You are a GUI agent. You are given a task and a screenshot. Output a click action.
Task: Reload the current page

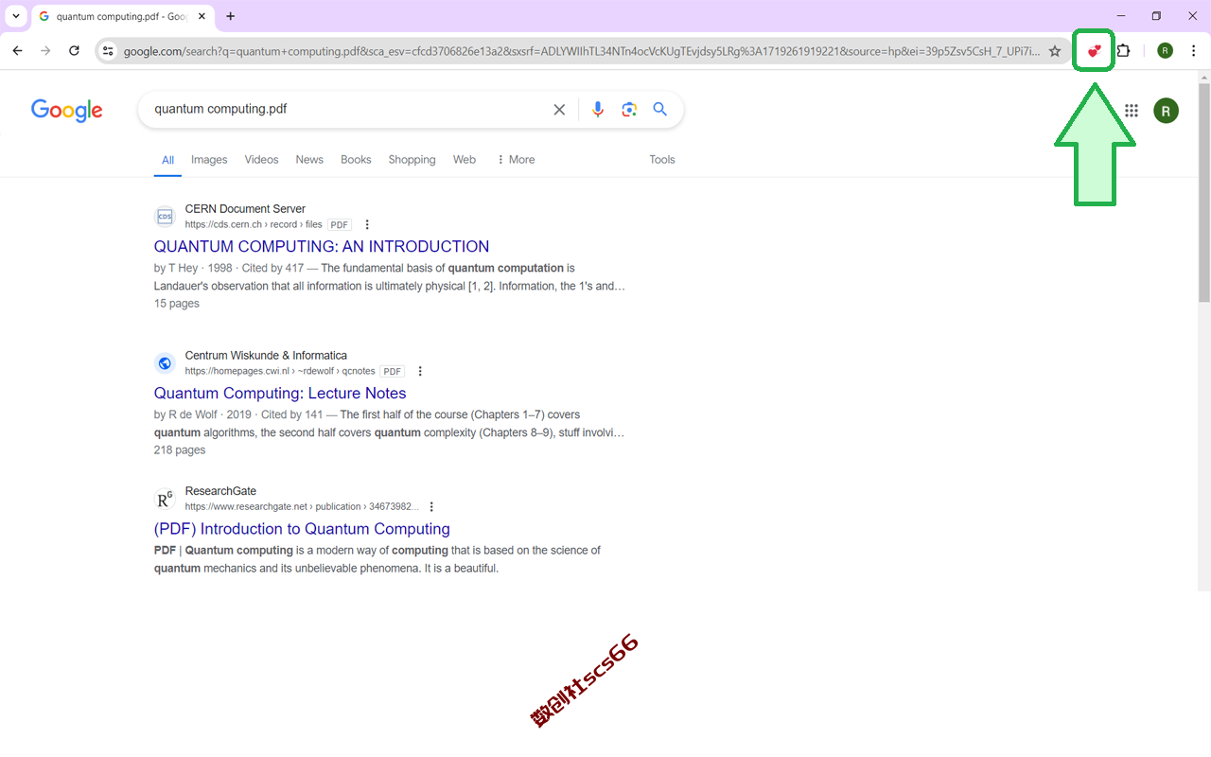[74, 51]
